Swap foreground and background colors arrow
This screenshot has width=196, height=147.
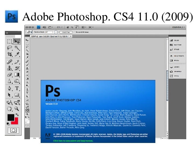point(17,115)
